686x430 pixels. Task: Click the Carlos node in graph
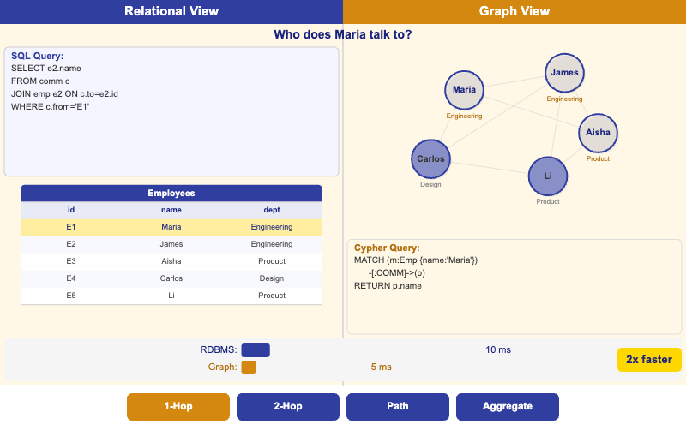coord(430,159)
